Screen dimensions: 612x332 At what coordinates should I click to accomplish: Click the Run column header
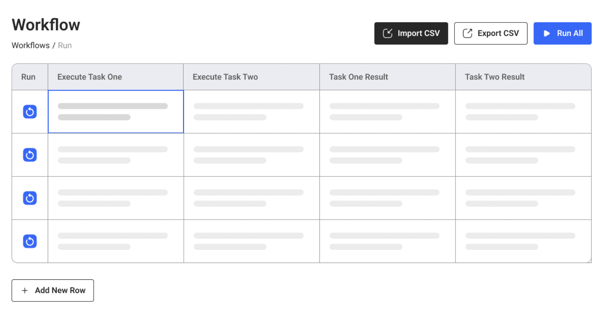[28, 77]
